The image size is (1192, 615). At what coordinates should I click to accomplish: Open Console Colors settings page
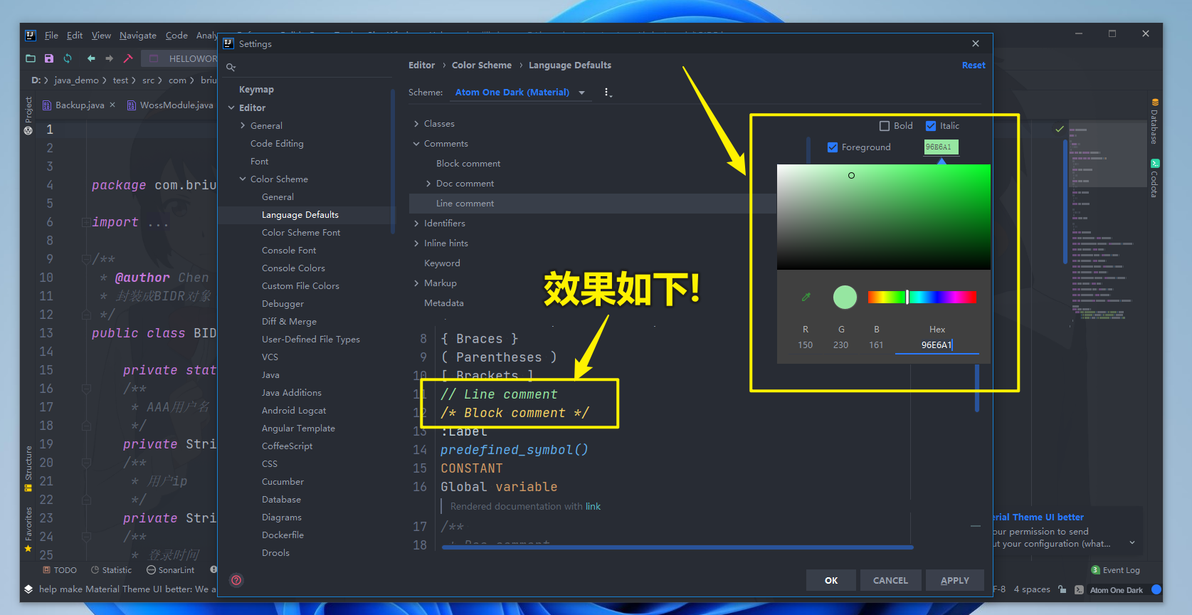coord(293,268)
